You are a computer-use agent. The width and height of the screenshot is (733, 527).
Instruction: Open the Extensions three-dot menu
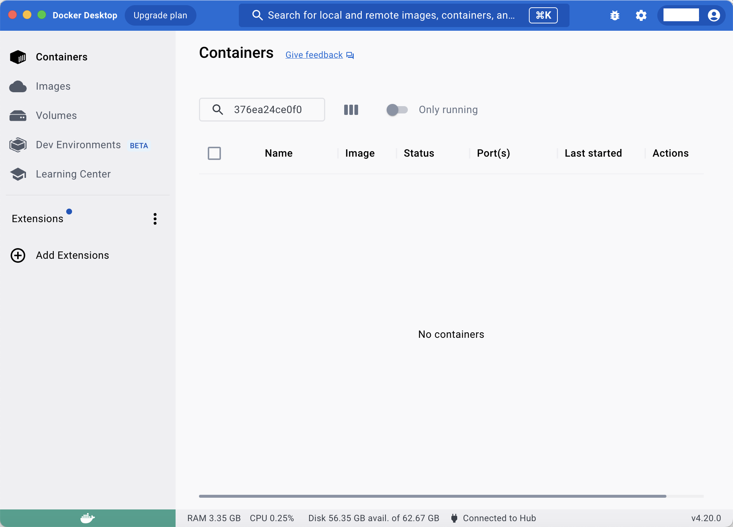click(155, 219)
